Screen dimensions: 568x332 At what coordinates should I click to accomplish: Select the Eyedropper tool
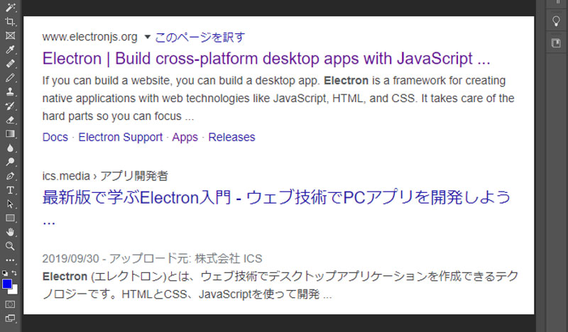pos(10,50)
